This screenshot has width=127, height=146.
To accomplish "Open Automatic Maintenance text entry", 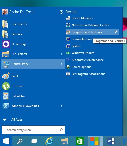I will 88,60.
